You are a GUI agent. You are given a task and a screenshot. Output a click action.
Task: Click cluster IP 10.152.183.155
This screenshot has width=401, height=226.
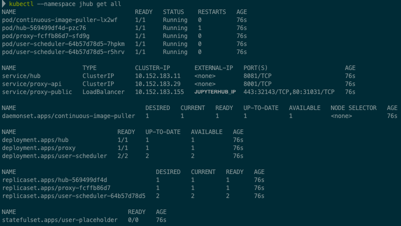(158, 92)
